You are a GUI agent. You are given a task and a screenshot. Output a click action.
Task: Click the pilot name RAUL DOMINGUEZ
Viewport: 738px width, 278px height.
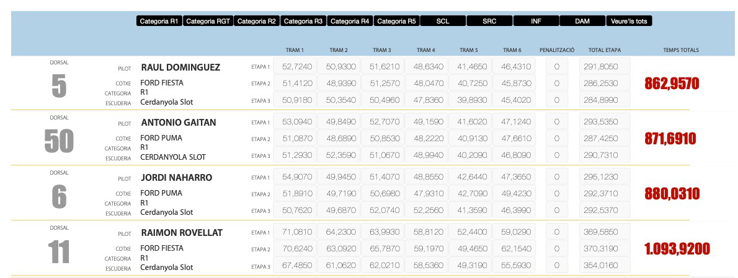tap(180, 67)
